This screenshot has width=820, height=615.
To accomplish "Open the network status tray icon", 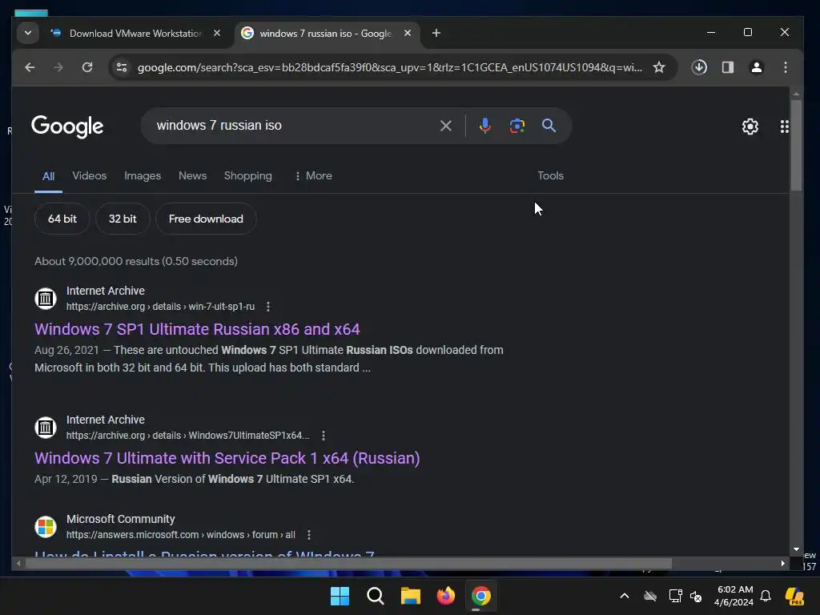I will point(675,596).
